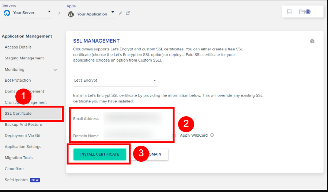Click the WordPress application logo icon
Viewport: 328px width, 192px height.
(71, 14)
